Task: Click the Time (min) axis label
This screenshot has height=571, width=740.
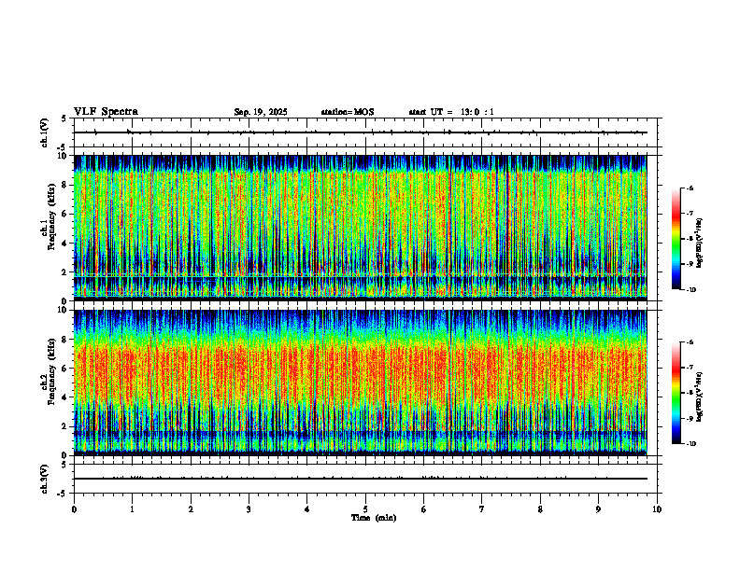Action: [374, 518]
